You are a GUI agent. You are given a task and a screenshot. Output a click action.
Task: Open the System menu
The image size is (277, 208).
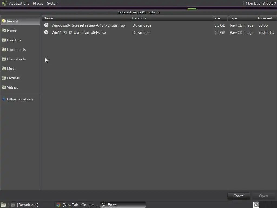pos(53,3)
